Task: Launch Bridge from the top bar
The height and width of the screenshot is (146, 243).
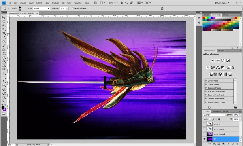Action: coord(95,3)
